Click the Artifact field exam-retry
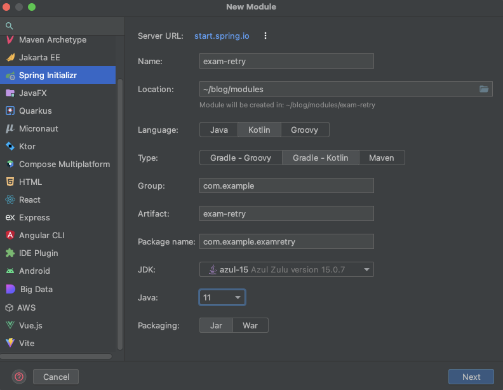503x390 pixels. click(286, 213)
